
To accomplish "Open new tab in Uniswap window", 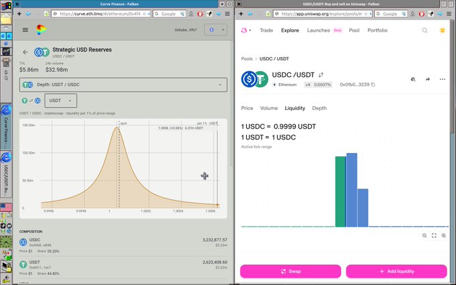I will (241, 13).
